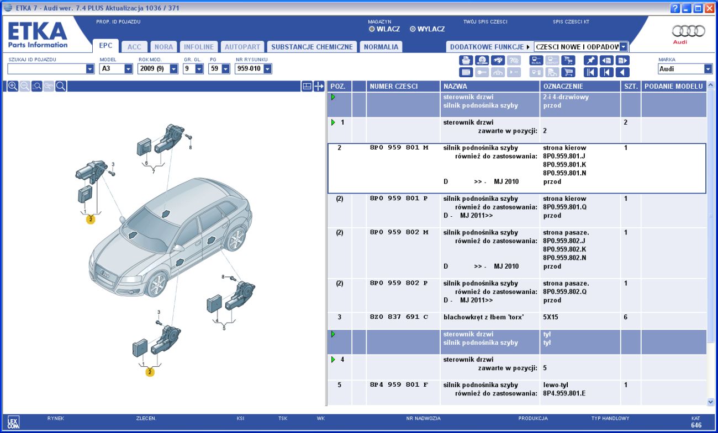Switch to the ACC tab

coord(134,47)
